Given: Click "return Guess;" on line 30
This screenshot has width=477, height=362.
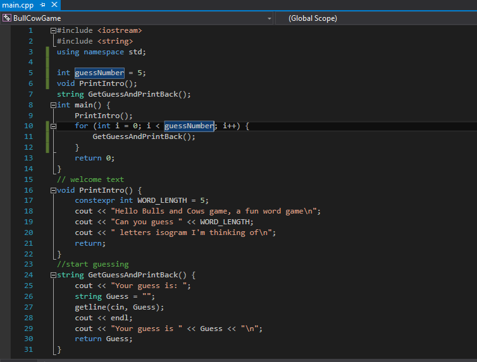Looking at the screenshot, I should click(x=104, y=339).
